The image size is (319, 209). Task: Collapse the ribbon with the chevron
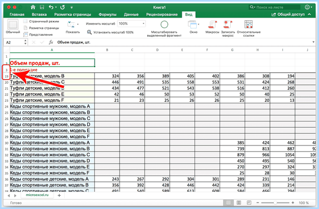tap(309, 14)
